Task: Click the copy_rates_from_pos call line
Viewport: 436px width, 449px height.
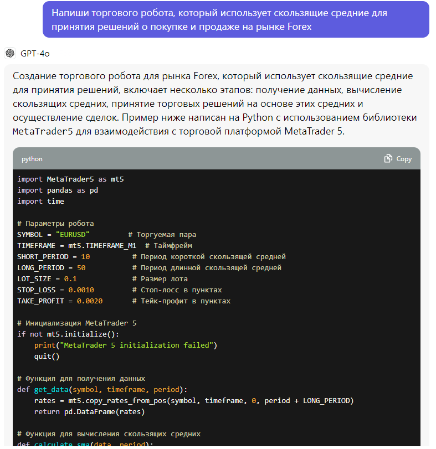Action: (194, 401)
